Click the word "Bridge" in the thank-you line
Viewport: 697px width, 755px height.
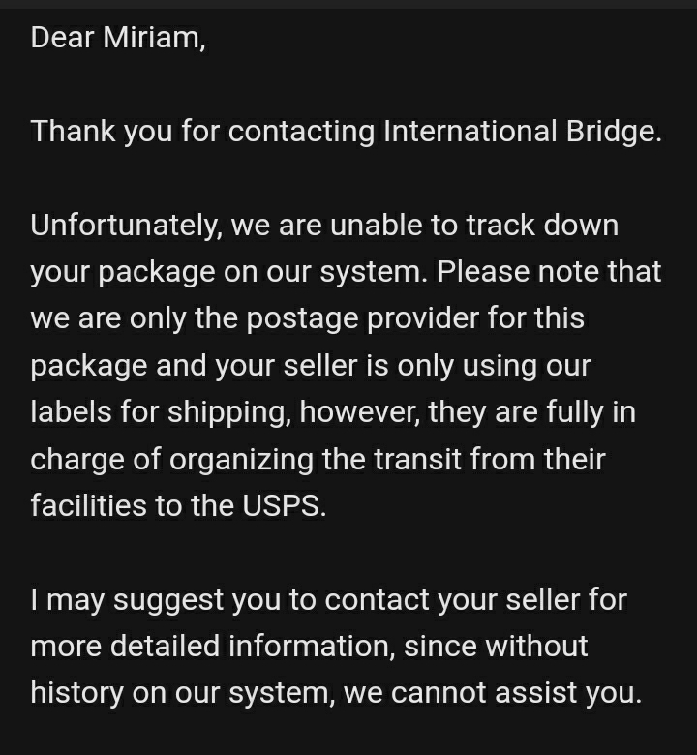point(612,132)
